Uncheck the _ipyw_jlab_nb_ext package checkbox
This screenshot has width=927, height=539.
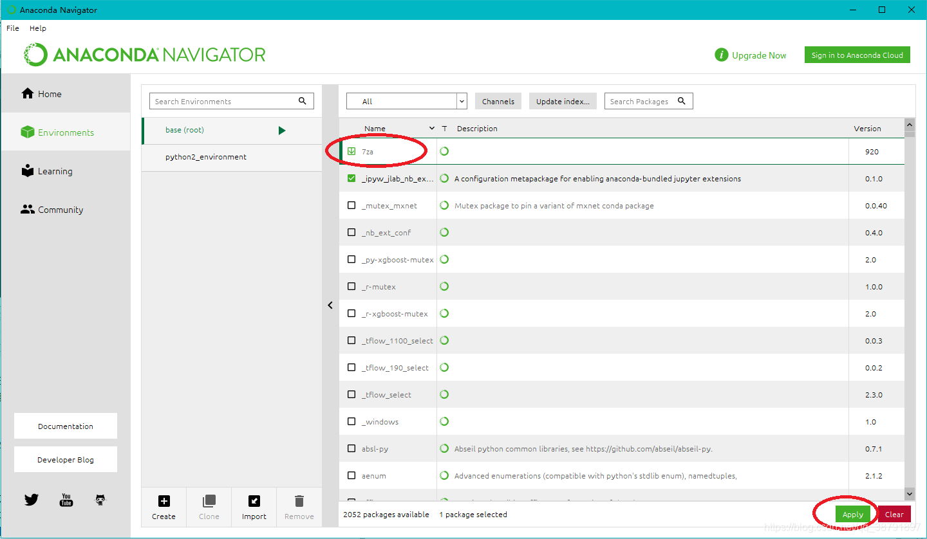pos(351,179)
